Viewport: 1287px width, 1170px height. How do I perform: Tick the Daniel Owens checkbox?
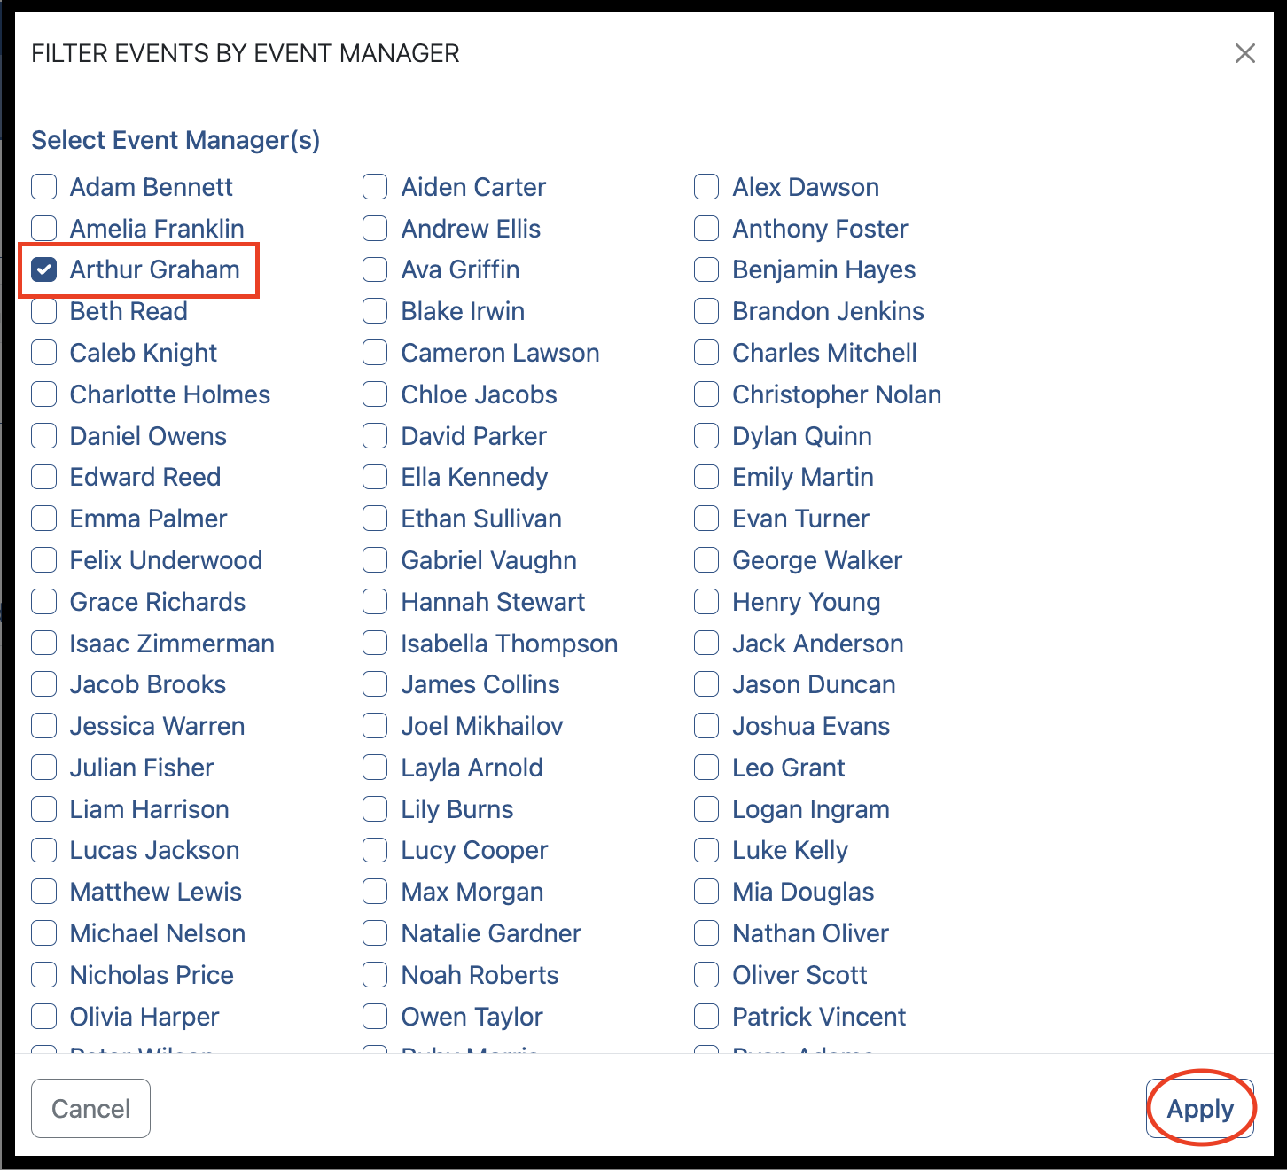click(x=44, y=436)
